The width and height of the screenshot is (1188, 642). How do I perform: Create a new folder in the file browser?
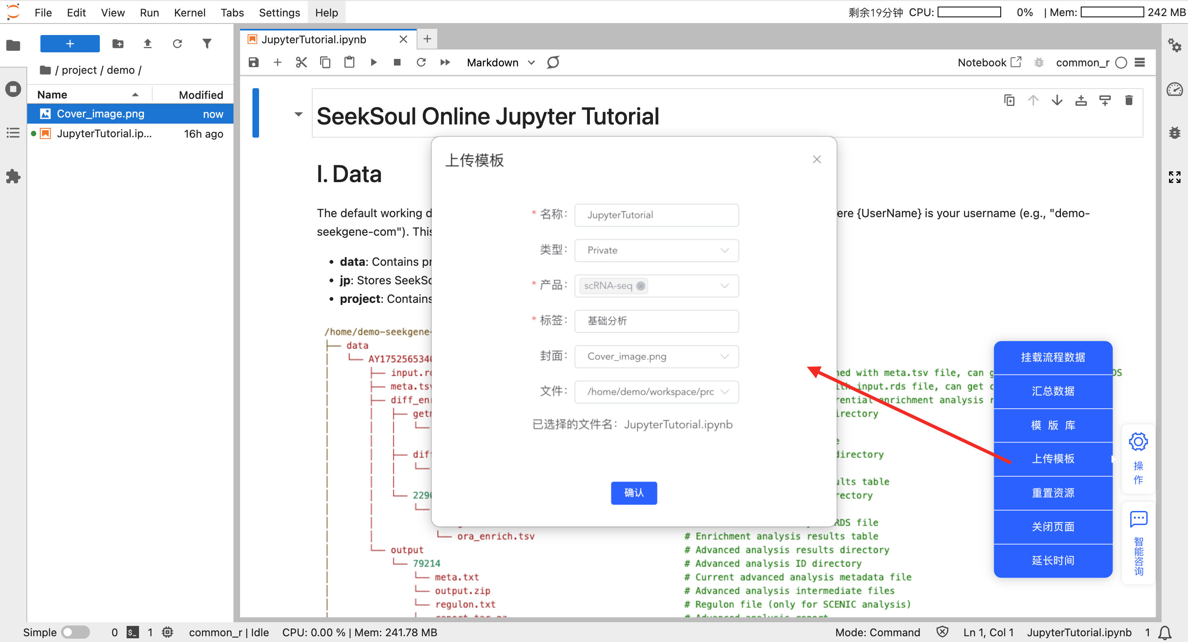coord(118,44)
